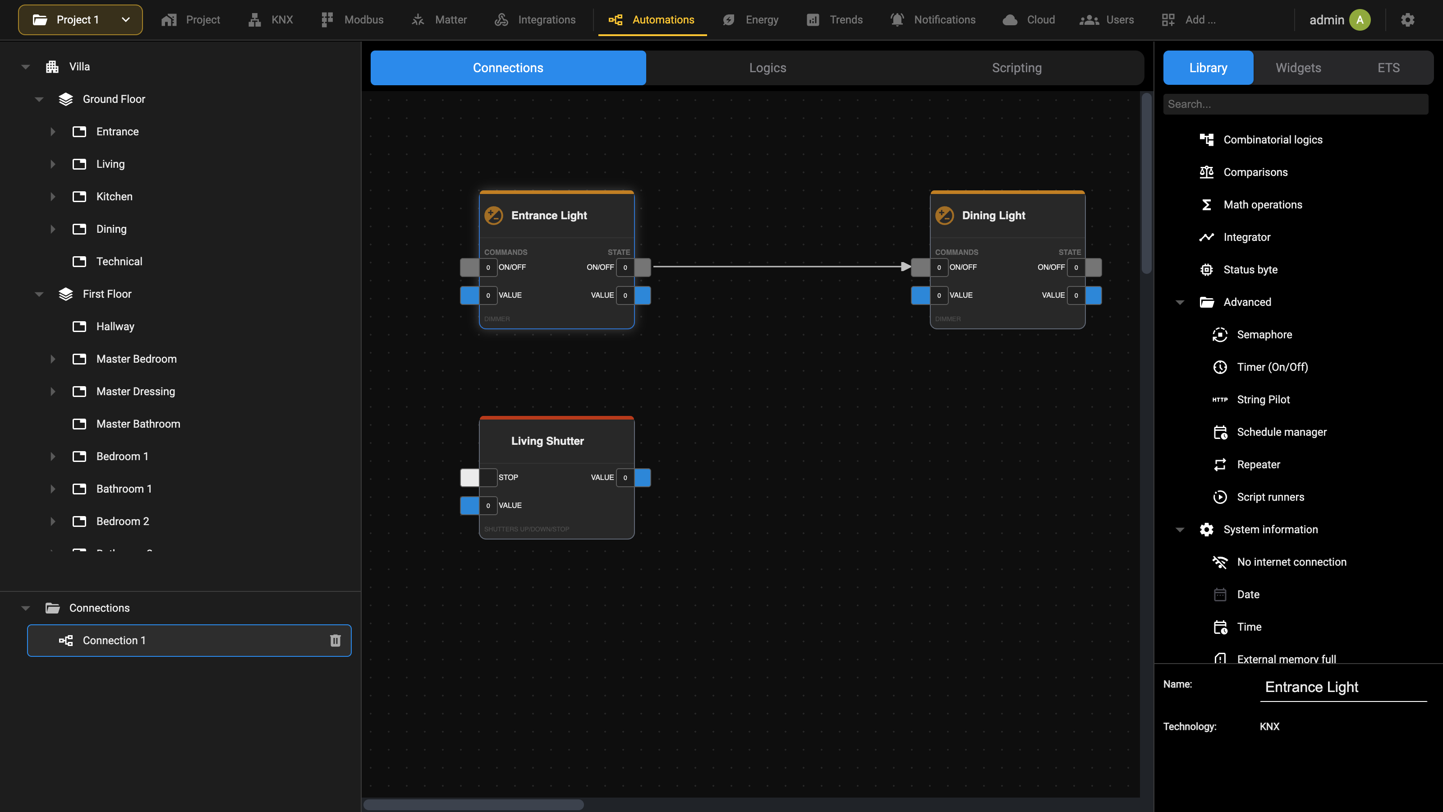Click the Entrance Light dimmer icon
The width and height of the screenshot is (1443, 812).
493,216
